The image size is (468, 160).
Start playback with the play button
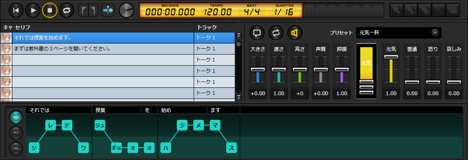[x=33, y=10]
